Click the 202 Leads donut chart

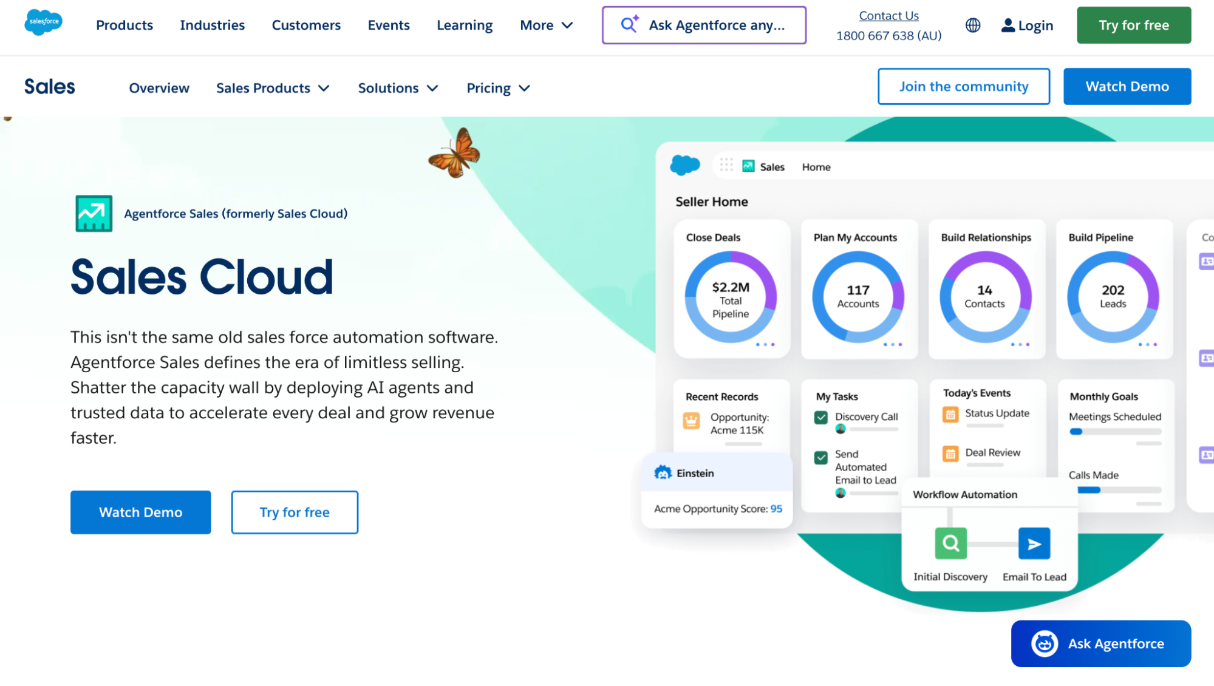(x=1113, y=297)
